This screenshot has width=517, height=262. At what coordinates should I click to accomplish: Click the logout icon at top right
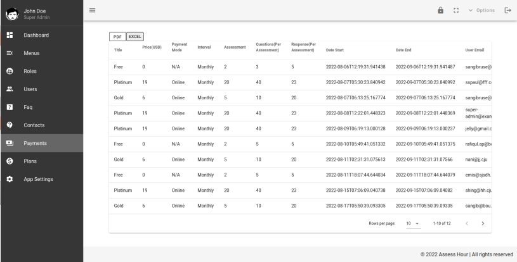click(507, 9)
